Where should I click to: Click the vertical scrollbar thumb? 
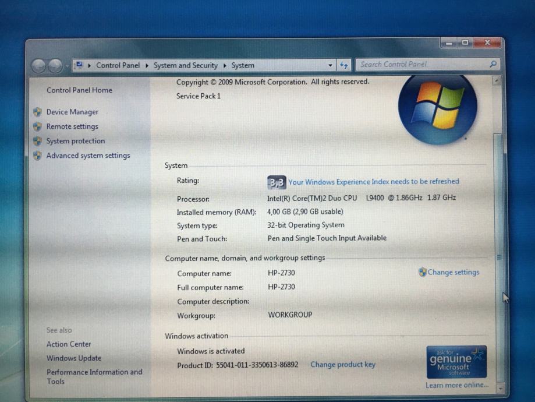(x=498, y=258)
